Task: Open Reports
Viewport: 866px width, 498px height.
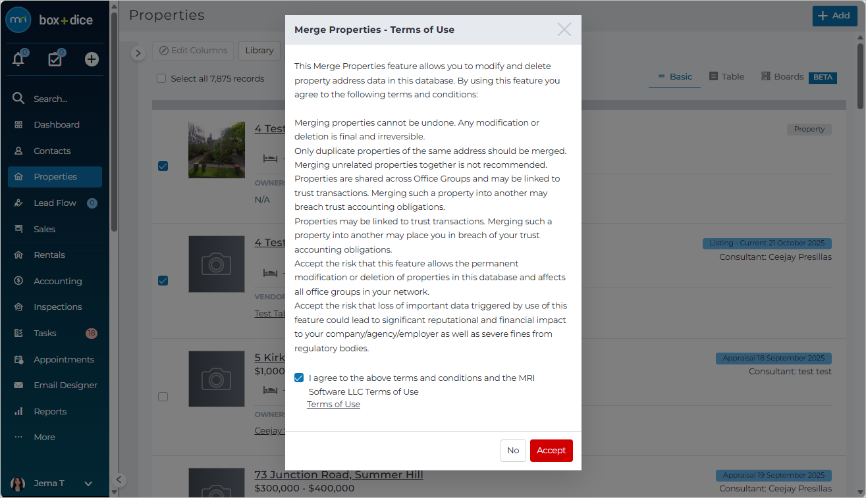Action: tap(55, 411)
